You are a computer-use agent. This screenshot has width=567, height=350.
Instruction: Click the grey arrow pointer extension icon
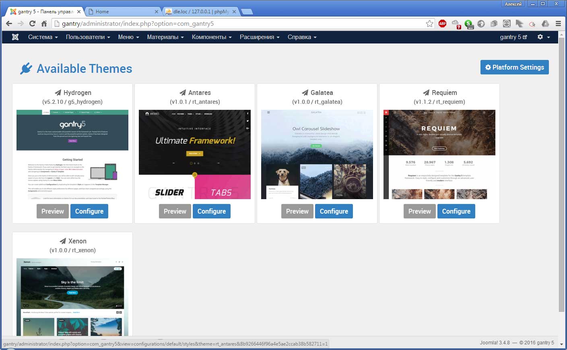coord(520,24)
